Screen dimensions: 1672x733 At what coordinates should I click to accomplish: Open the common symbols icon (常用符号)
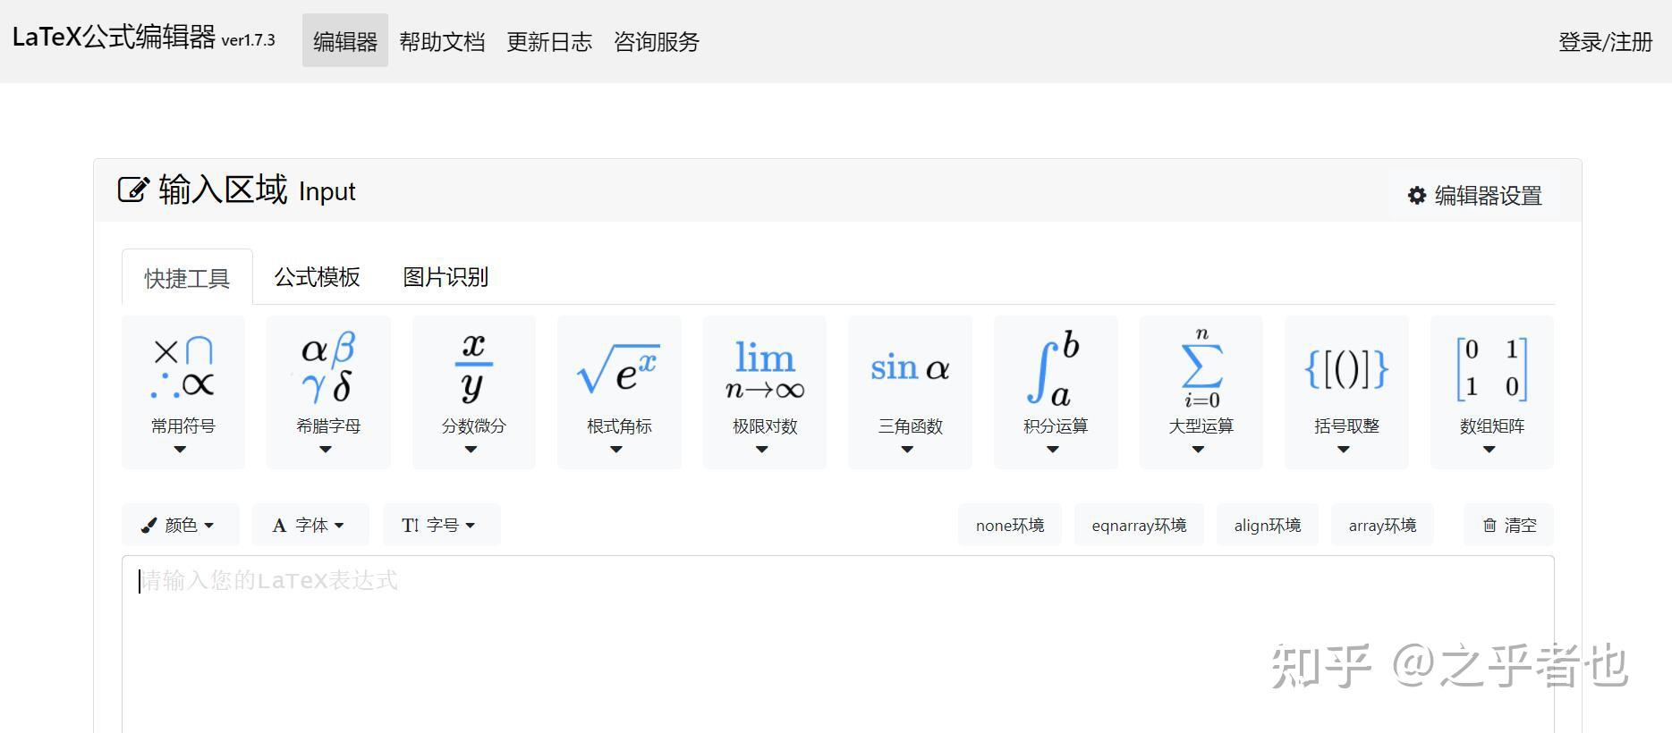[183, 368]
